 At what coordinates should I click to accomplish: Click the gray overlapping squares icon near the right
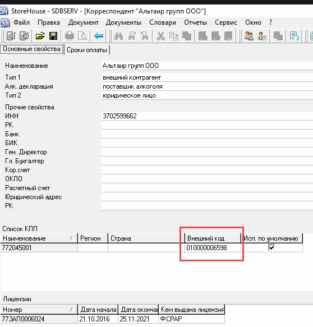pos(278,36)
